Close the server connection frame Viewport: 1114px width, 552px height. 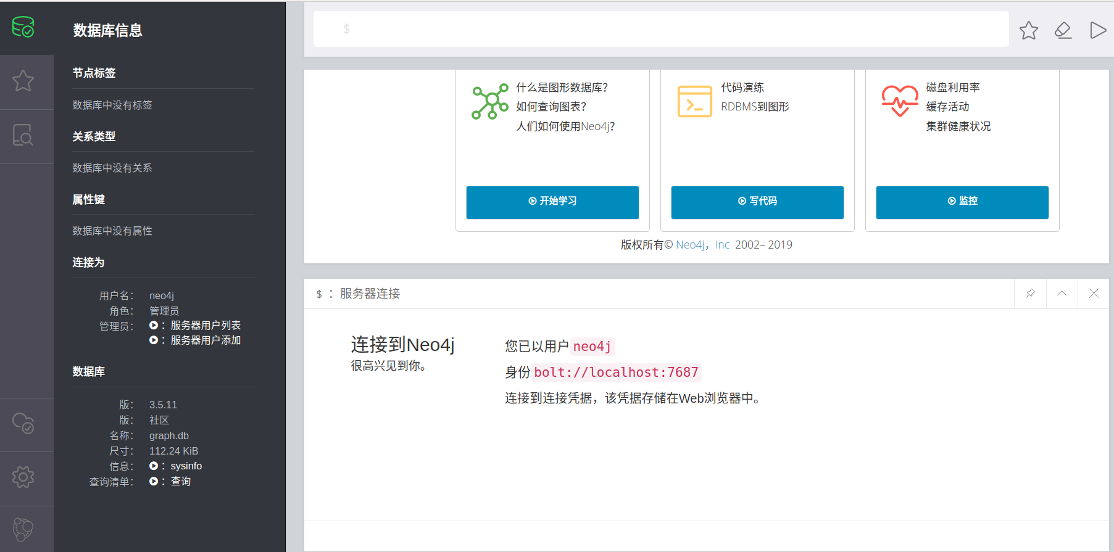pos(1094,294)
